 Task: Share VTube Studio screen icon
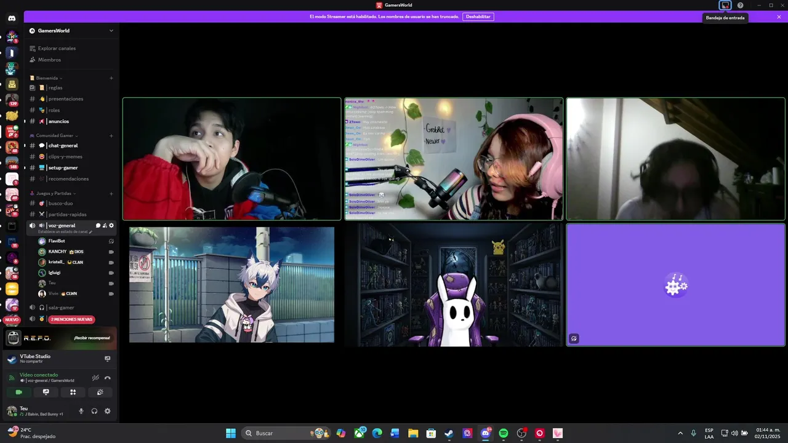(107, 358)
